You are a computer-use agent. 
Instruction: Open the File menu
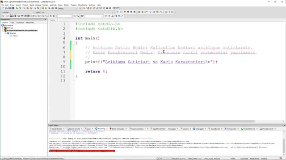coord(2,5)
